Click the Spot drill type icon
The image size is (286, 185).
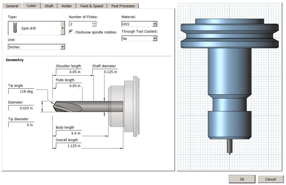[x=15, y=28]
